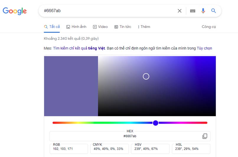Start voice search with microphone icon
Viewport: 238px width, 157px height.
pos(203,11)
